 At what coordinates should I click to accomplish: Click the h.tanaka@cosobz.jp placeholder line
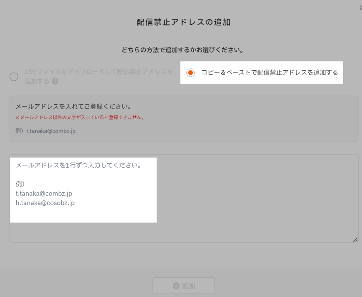[45, 203]
